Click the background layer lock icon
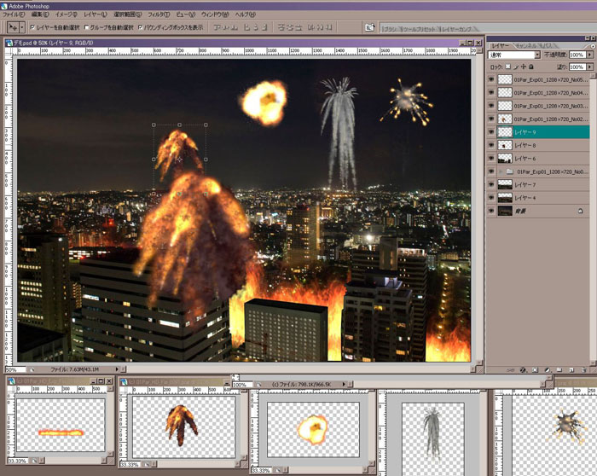 pos(580,211)
